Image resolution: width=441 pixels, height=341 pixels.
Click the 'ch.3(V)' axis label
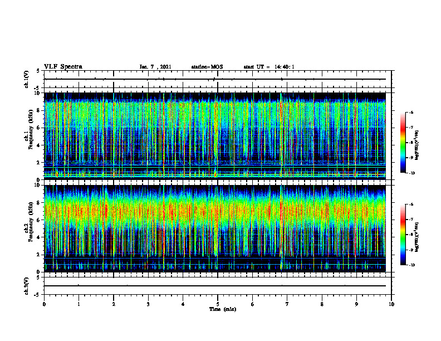click(27, 286)
